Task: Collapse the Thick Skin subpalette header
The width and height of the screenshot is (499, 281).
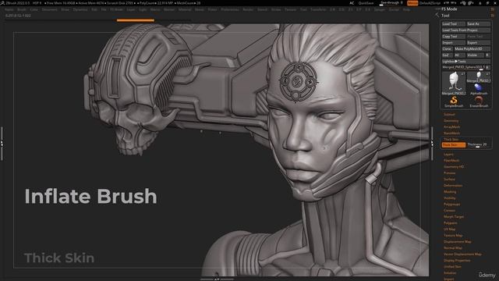Action: click(451, 139)
